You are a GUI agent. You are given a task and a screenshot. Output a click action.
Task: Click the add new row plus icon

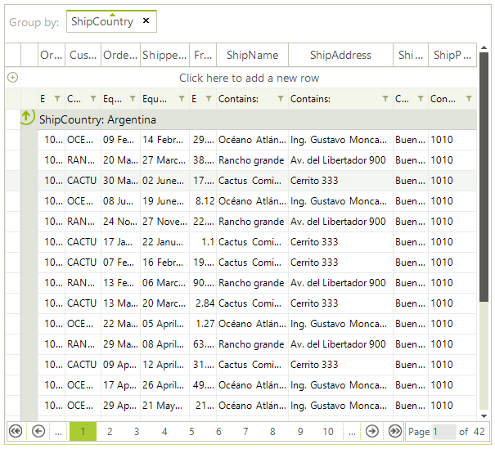[x=12, y=78]
